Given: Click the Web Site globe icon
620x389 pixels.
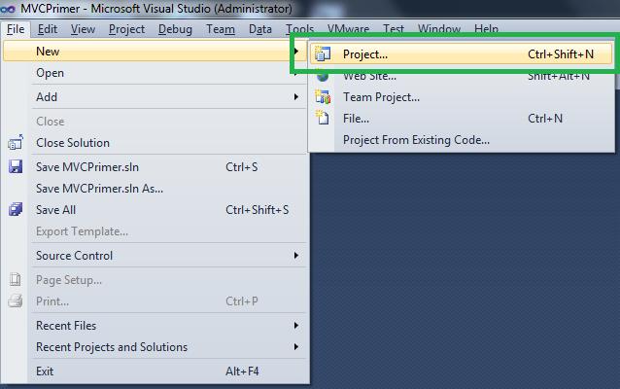Looking at the screenshot, I should tap(324, 76).
